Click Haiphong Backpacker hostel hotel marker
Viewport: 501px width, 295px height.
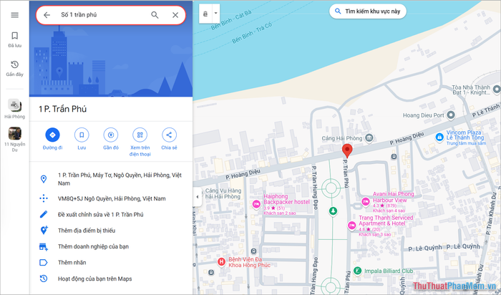(x=256, y=204)
